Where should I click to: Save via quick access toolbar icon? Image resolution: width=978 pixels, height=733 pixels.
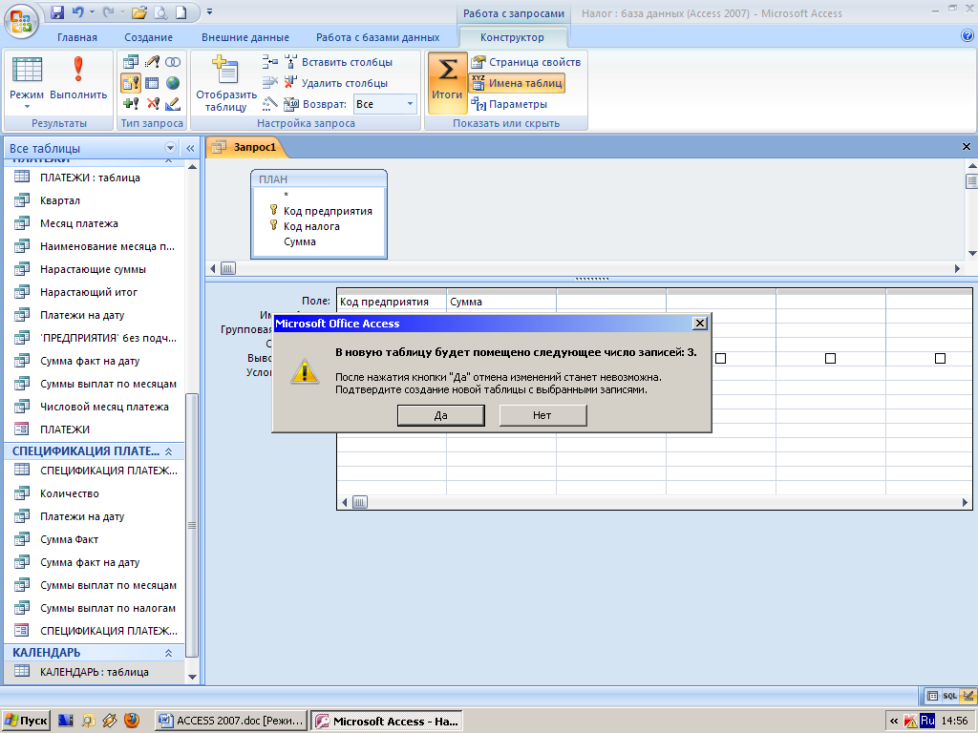click(x=57, y=11)
